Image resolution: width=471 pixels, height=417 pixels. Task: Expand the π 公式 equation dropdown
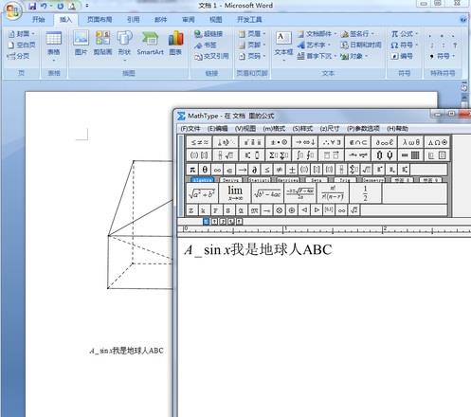[417, 34]
